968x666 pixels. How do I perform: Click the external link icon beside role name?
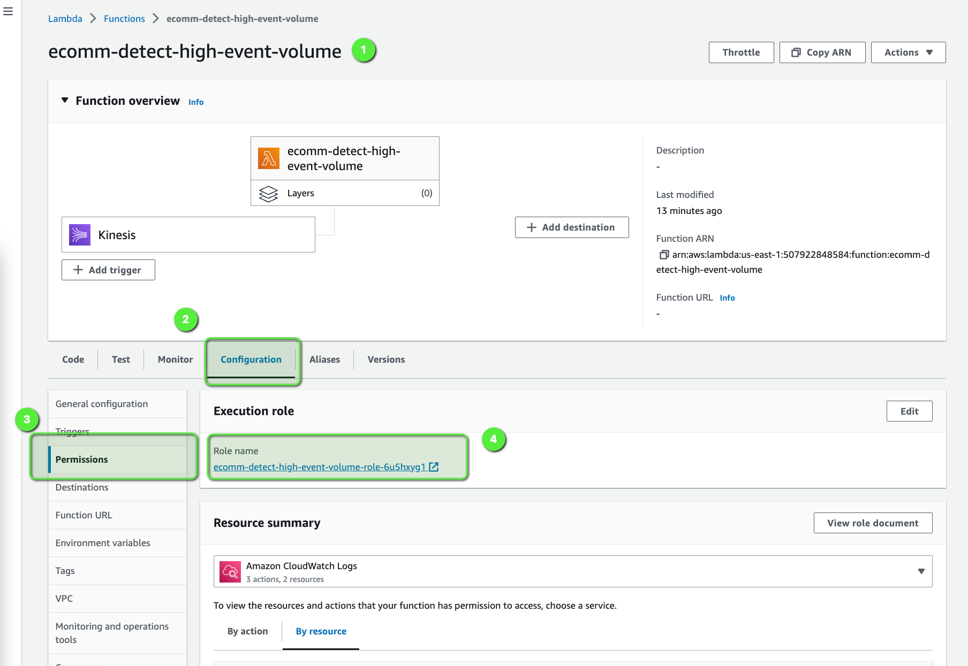tap(434, 467)
